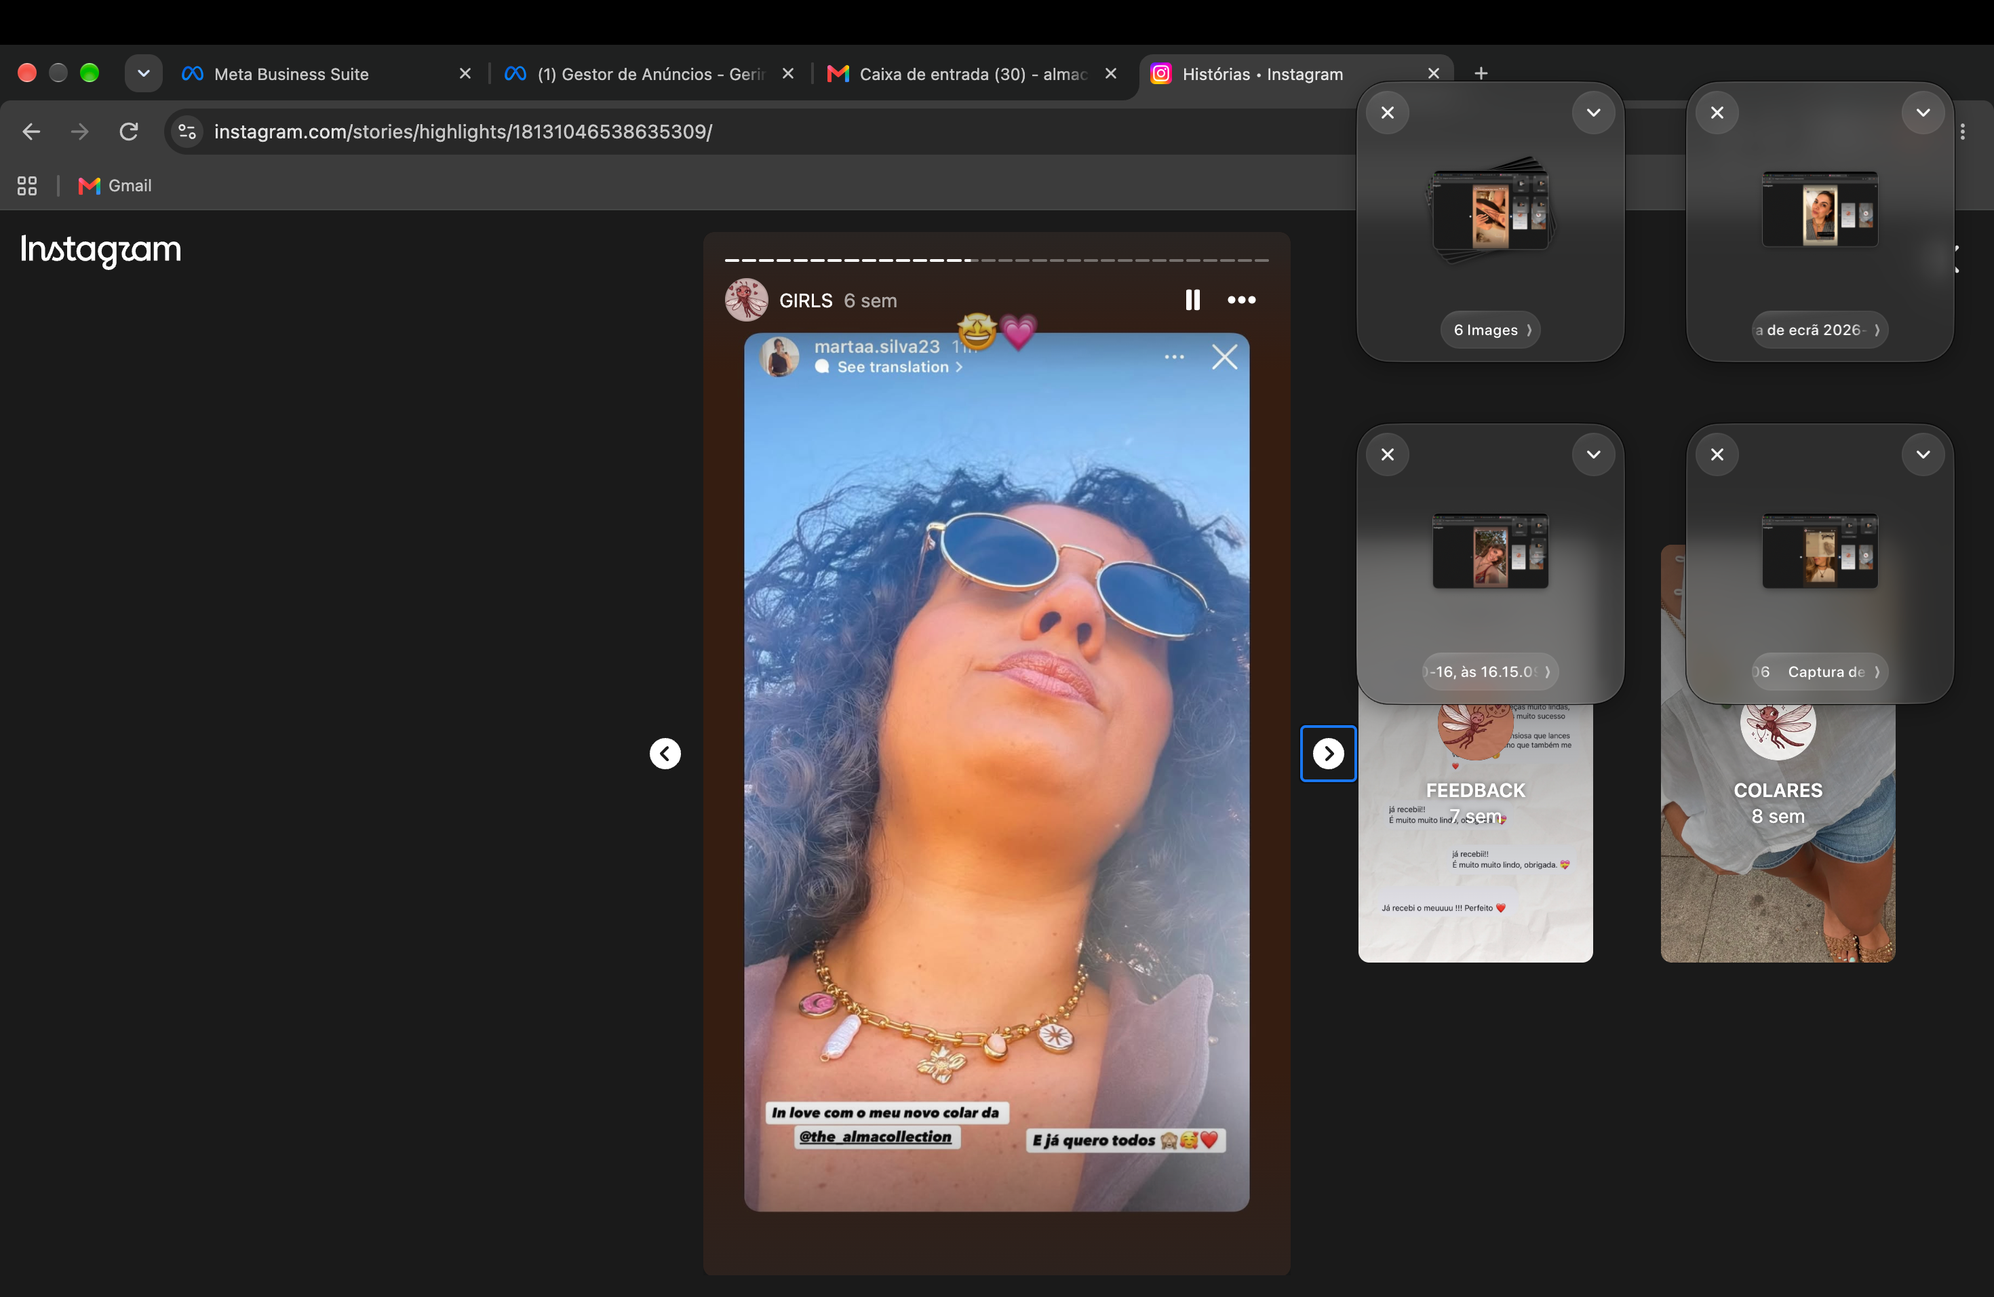The height and width of the screenshot is (1297, 1994).
Task: Pause the GIRLS story playback
Action: click(x=1192, y=300)
